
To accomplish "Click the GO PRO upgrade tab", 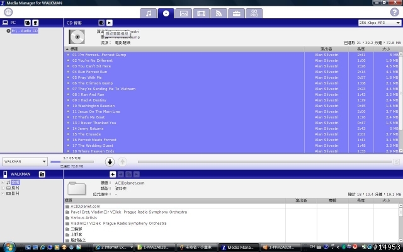I will tap(254, 13).
